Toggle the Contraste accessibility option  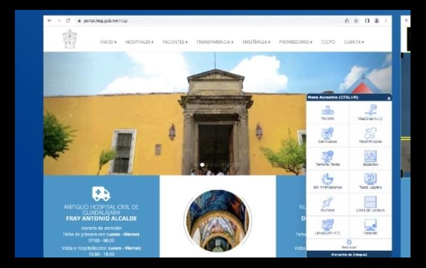(328, 135)
